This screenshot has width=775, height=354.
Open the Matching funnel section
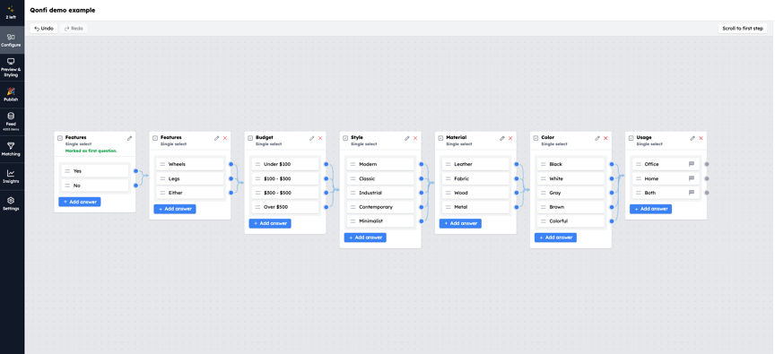11,149
